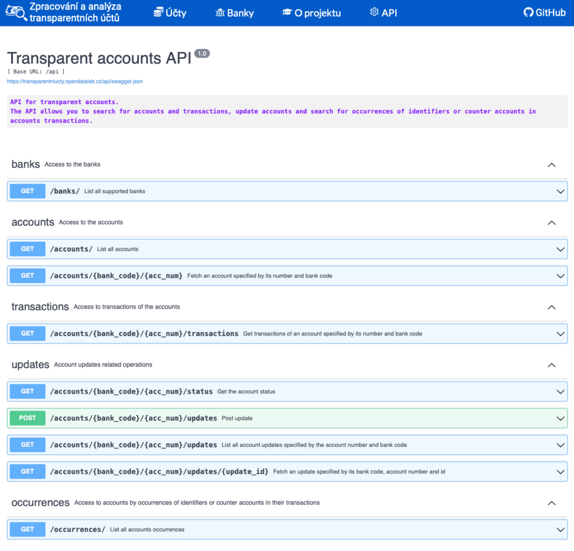The image size is (574, 551).
Task: Click the transactions tag heading
Action: tap(40, 307)
